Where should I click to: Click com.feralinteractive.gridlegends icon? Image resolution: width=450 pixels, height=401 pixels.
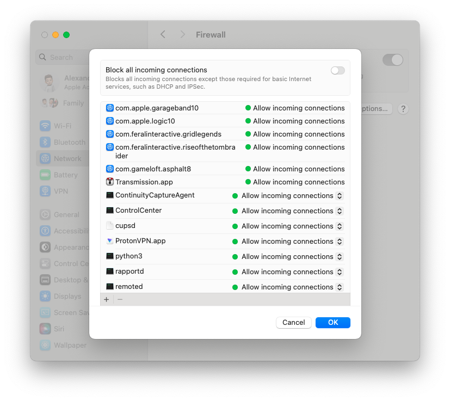pos(110,134)
